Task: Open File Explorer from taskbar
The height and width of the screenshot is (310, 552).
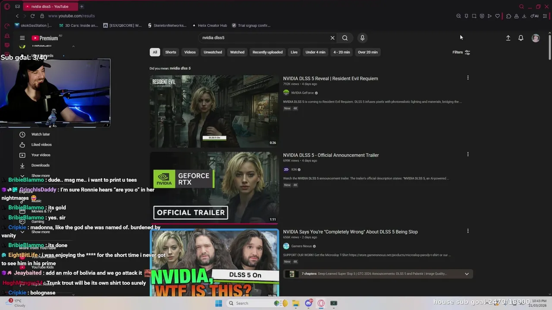Action: [295, 303]
